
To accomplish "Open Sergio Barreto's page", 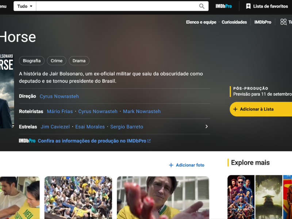I will click(x=127, y=127).
